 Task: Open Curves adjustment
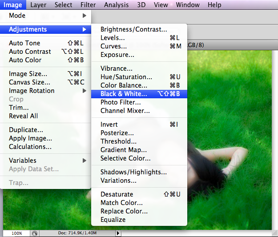pyautogui.click(x=139, y=46)
